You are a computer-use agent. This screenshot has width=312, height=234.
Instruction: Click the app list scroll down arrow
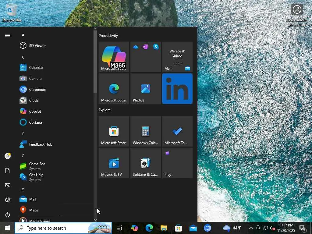95,220
